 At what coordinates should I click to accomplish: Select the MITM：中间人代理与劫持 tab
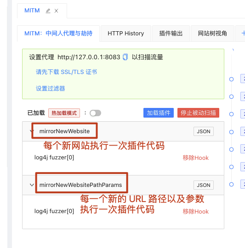point(58,34)
